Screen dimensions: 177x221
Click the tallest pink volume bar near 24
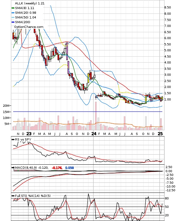tap(96, 116)
